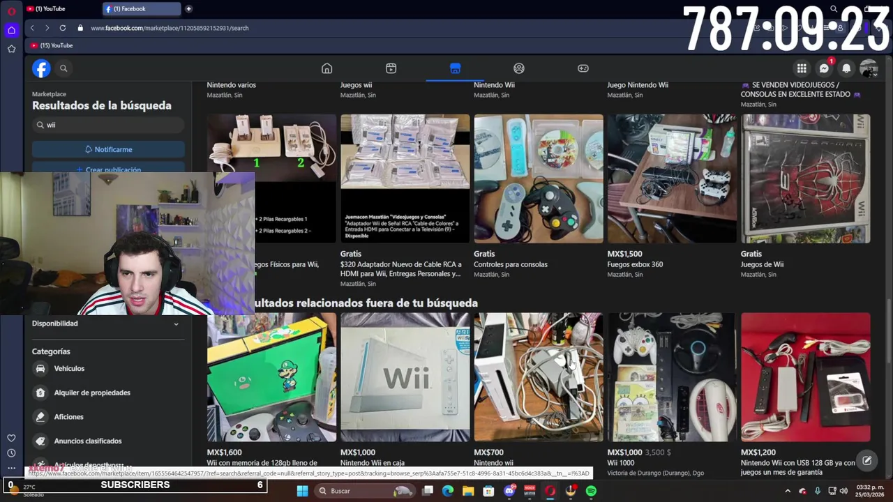Open the account profile picture menu
The image size is (893, 502).
pyautogui.click(x=869, y=68)
